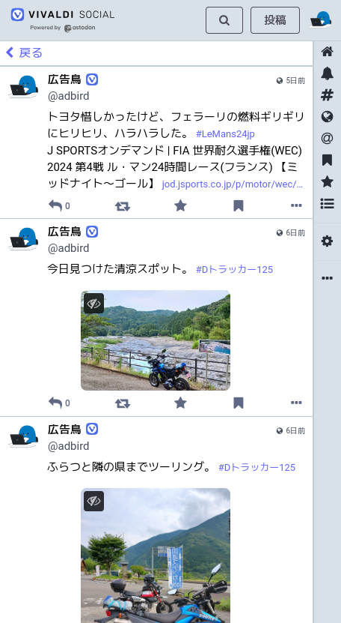The width and height of the screenshot is (341, 623).
Task: Open the search button in the header
Action: tap(224, 20)
